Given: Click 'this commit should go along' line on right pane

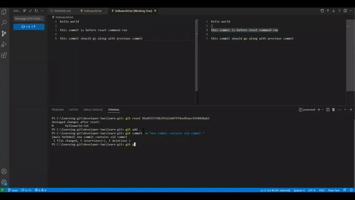Looking at the screenshot, I should [x=252, y=38].
